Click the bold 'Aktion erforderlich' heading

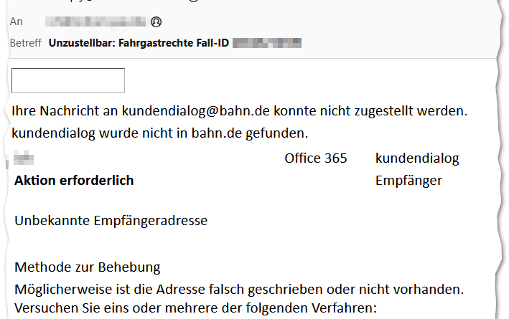tap(74, 181)
